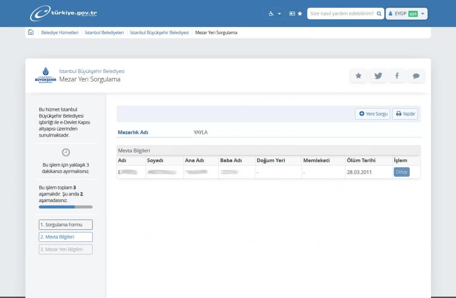
Task: Go to home via breadcrumb house icon
Action: 31,32
